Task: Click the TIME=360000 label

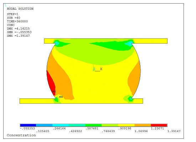Action: coord(17,21)
